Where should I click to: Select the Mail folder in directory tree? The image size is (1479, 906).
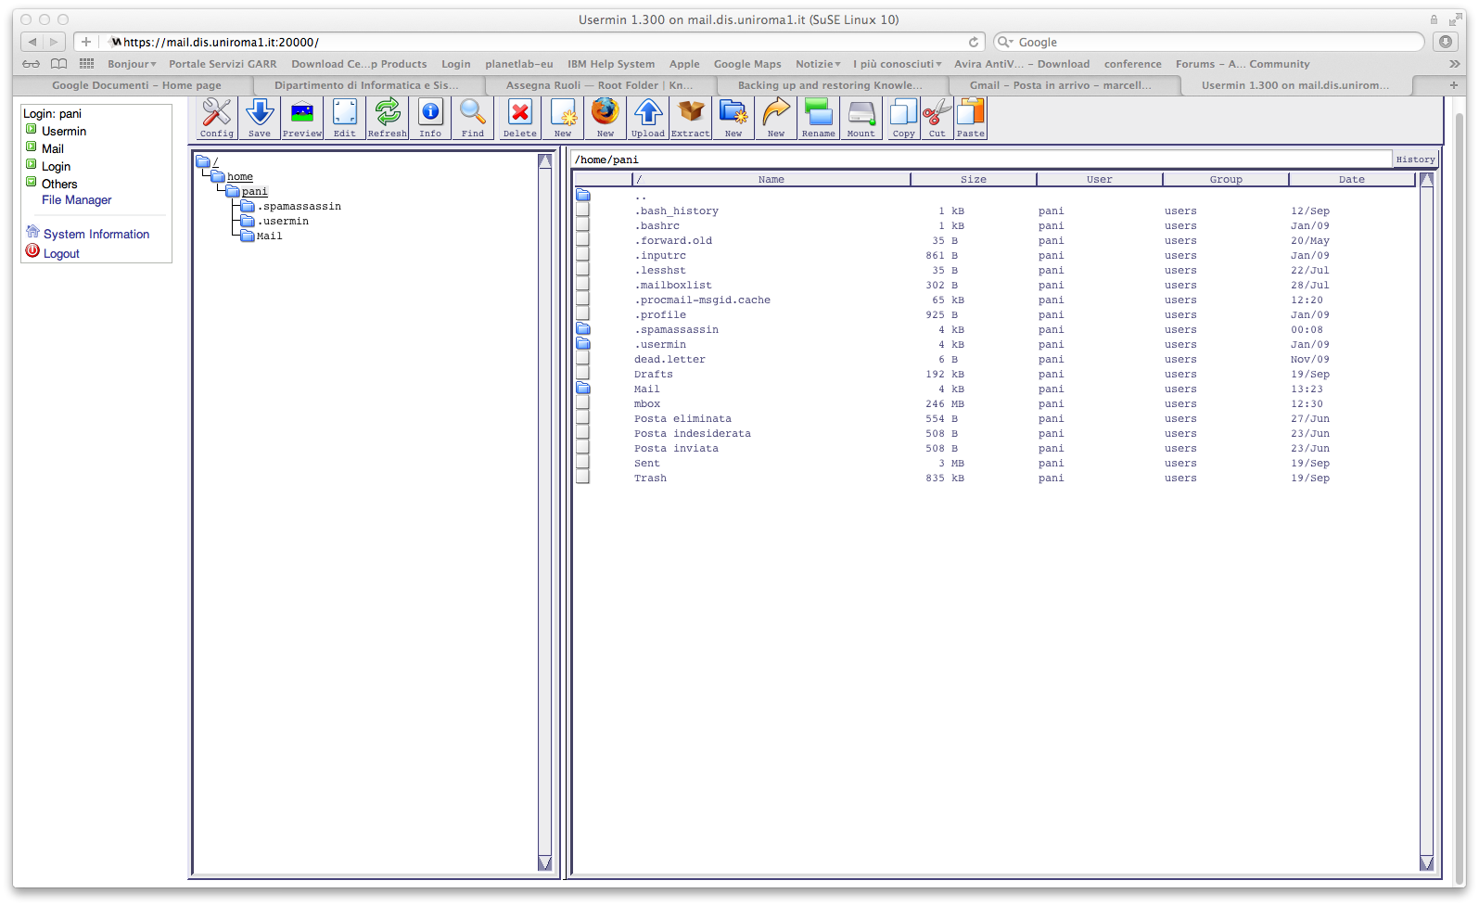[269, 236]
